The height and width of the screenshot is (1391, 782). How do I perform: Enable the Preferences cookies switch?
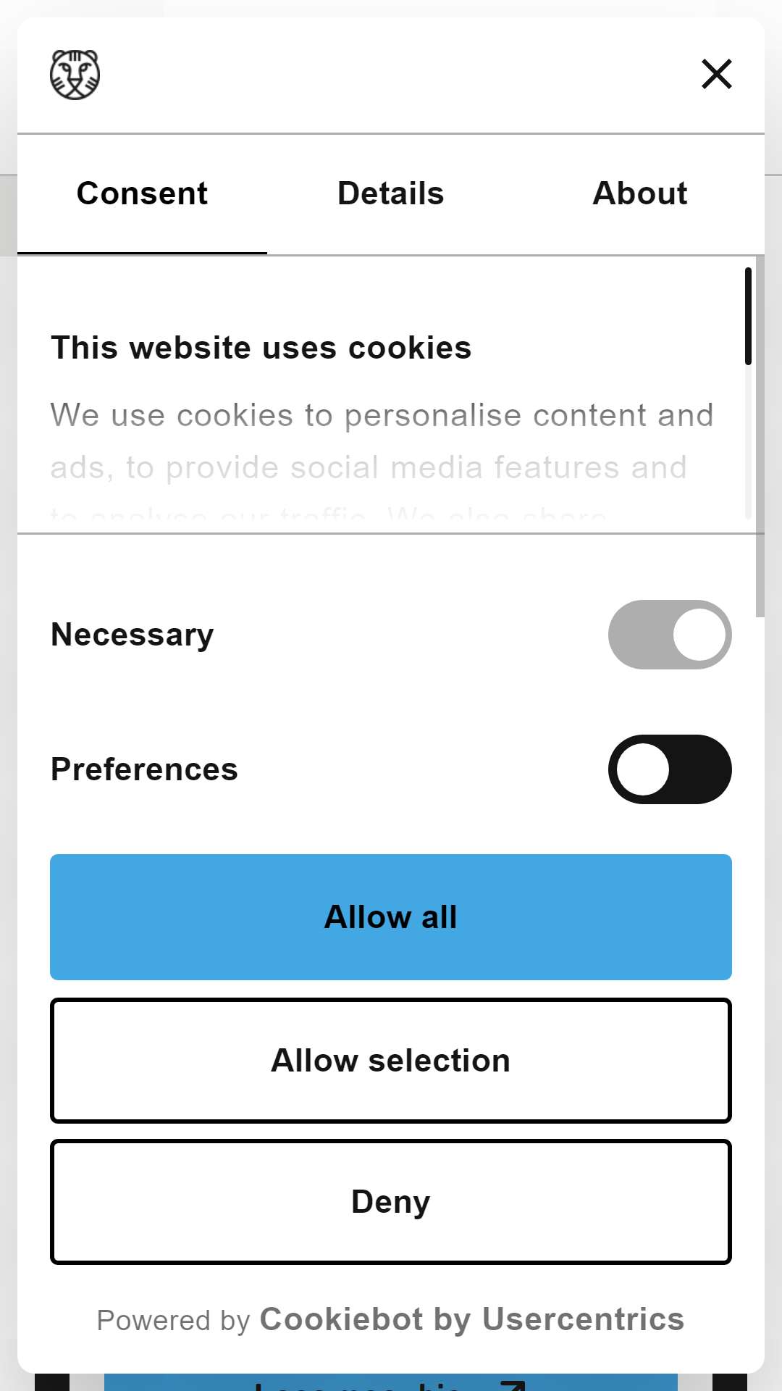[670, 769]
